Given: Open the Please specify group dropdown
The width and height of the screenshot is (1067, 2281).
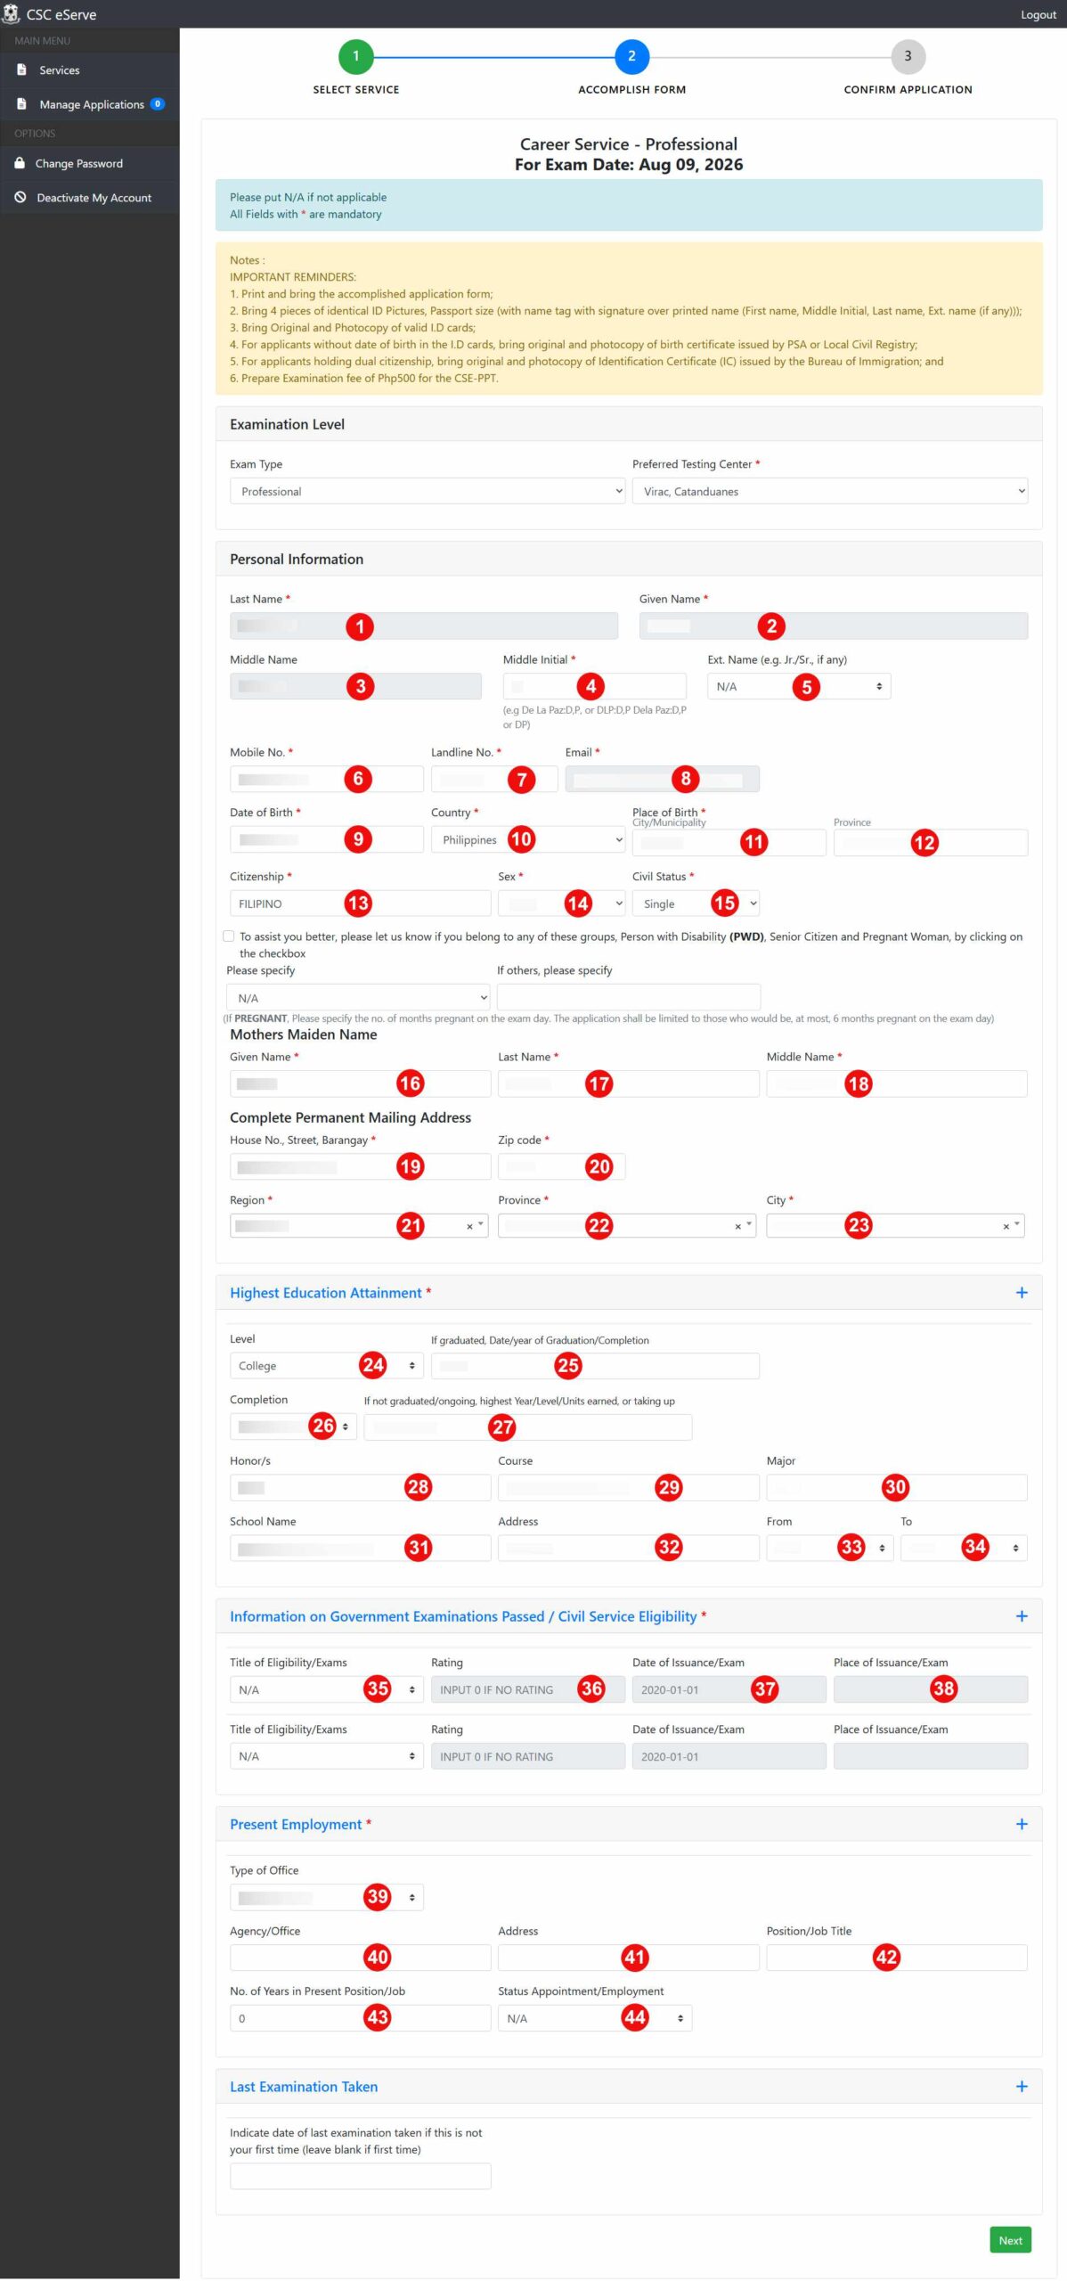Looking at the screenshot, I should click(x=358, y=998).
